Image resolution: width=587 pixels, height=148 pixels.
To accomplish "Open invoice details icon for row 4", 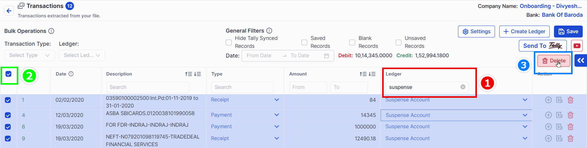I will (559, 115).
